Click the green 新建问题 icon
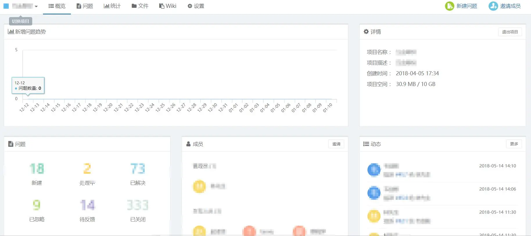 point(449,6)
